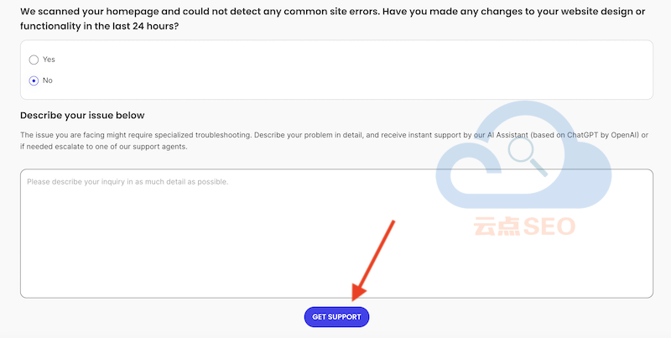Select the Yes radio button

34,60
